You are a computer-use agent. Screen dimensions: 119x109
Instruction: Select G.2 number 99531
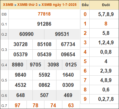[62, 34]
